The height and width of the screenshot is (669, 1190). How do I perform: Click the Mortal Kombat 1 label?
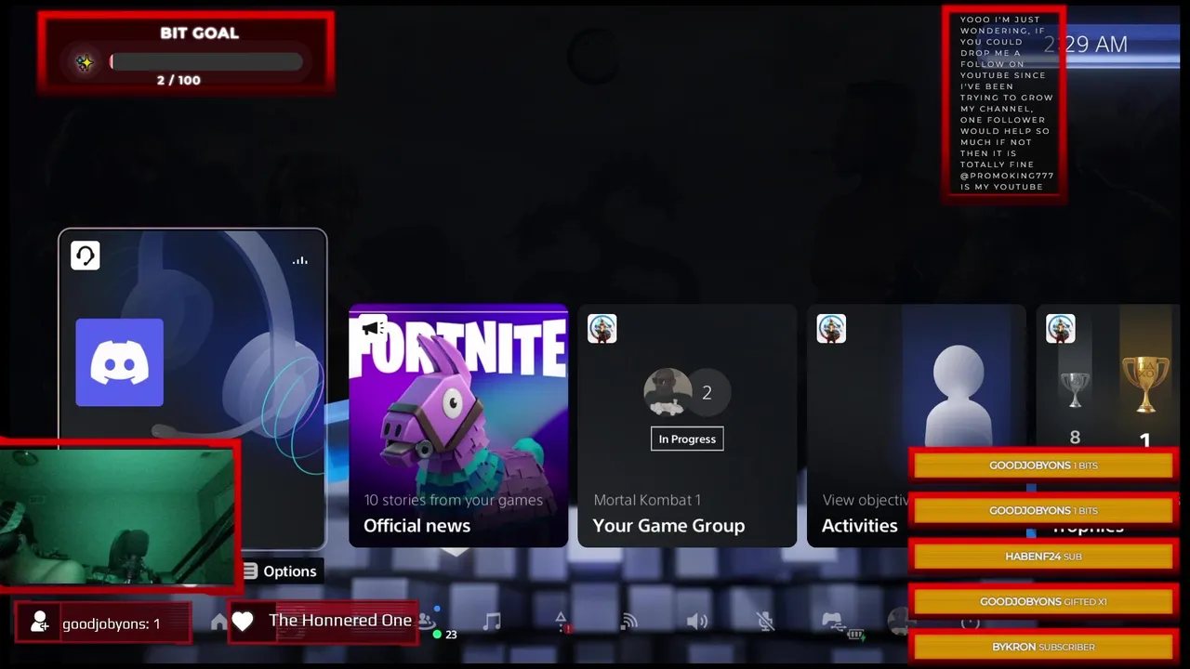(x=647, y=500)
